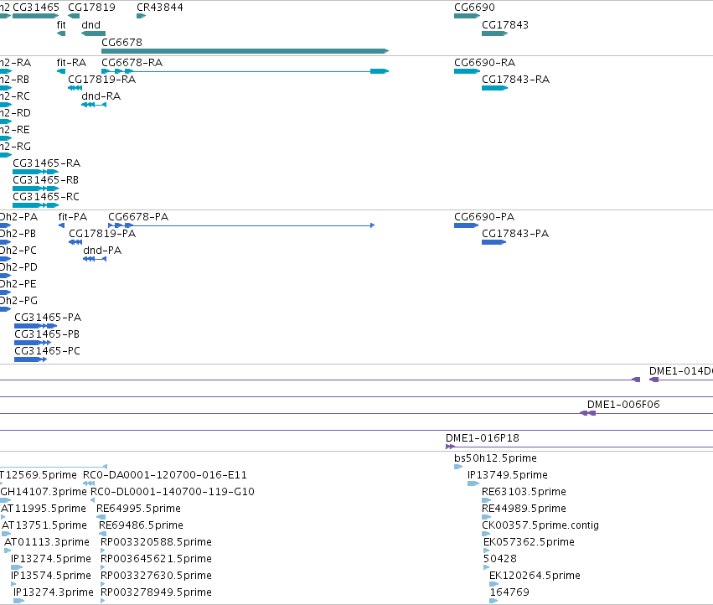
Task: Select the CG6690-RA transcript label
Action: click(x=485, y=62)
